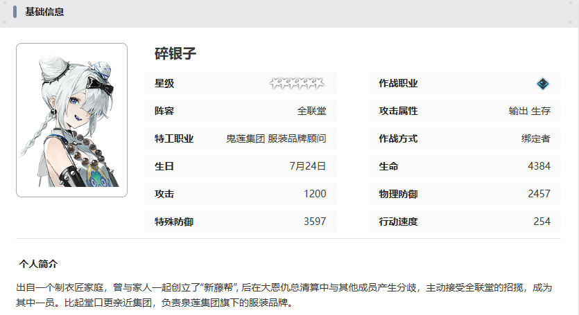
Task: Click the blue bar beside 基础信息
Action: 15,12
